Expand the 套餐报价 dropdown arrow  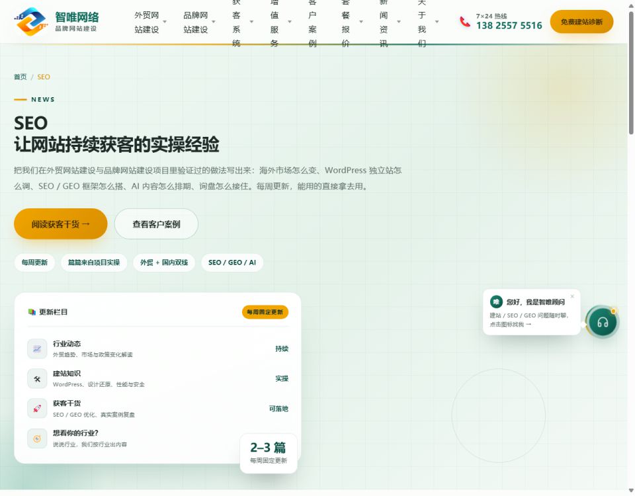[361, 21]
